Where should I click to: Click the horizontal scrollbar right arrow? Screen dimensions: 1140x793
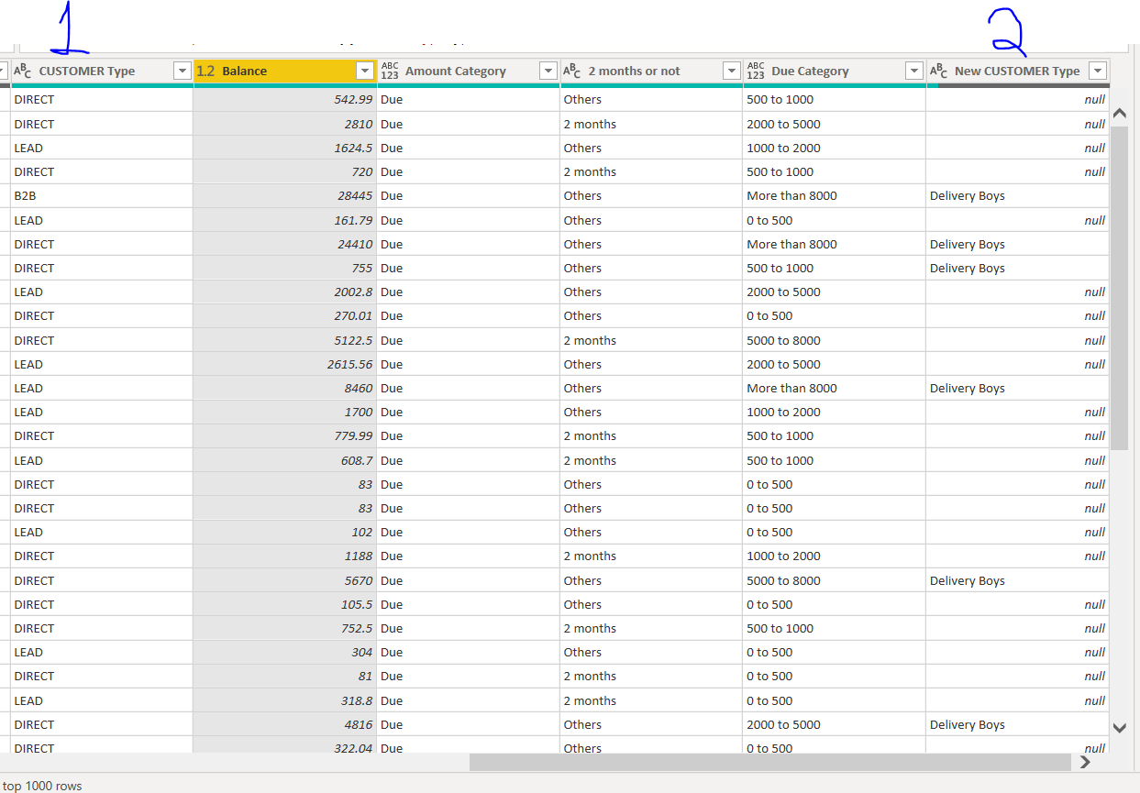(x=1086, y=762)
